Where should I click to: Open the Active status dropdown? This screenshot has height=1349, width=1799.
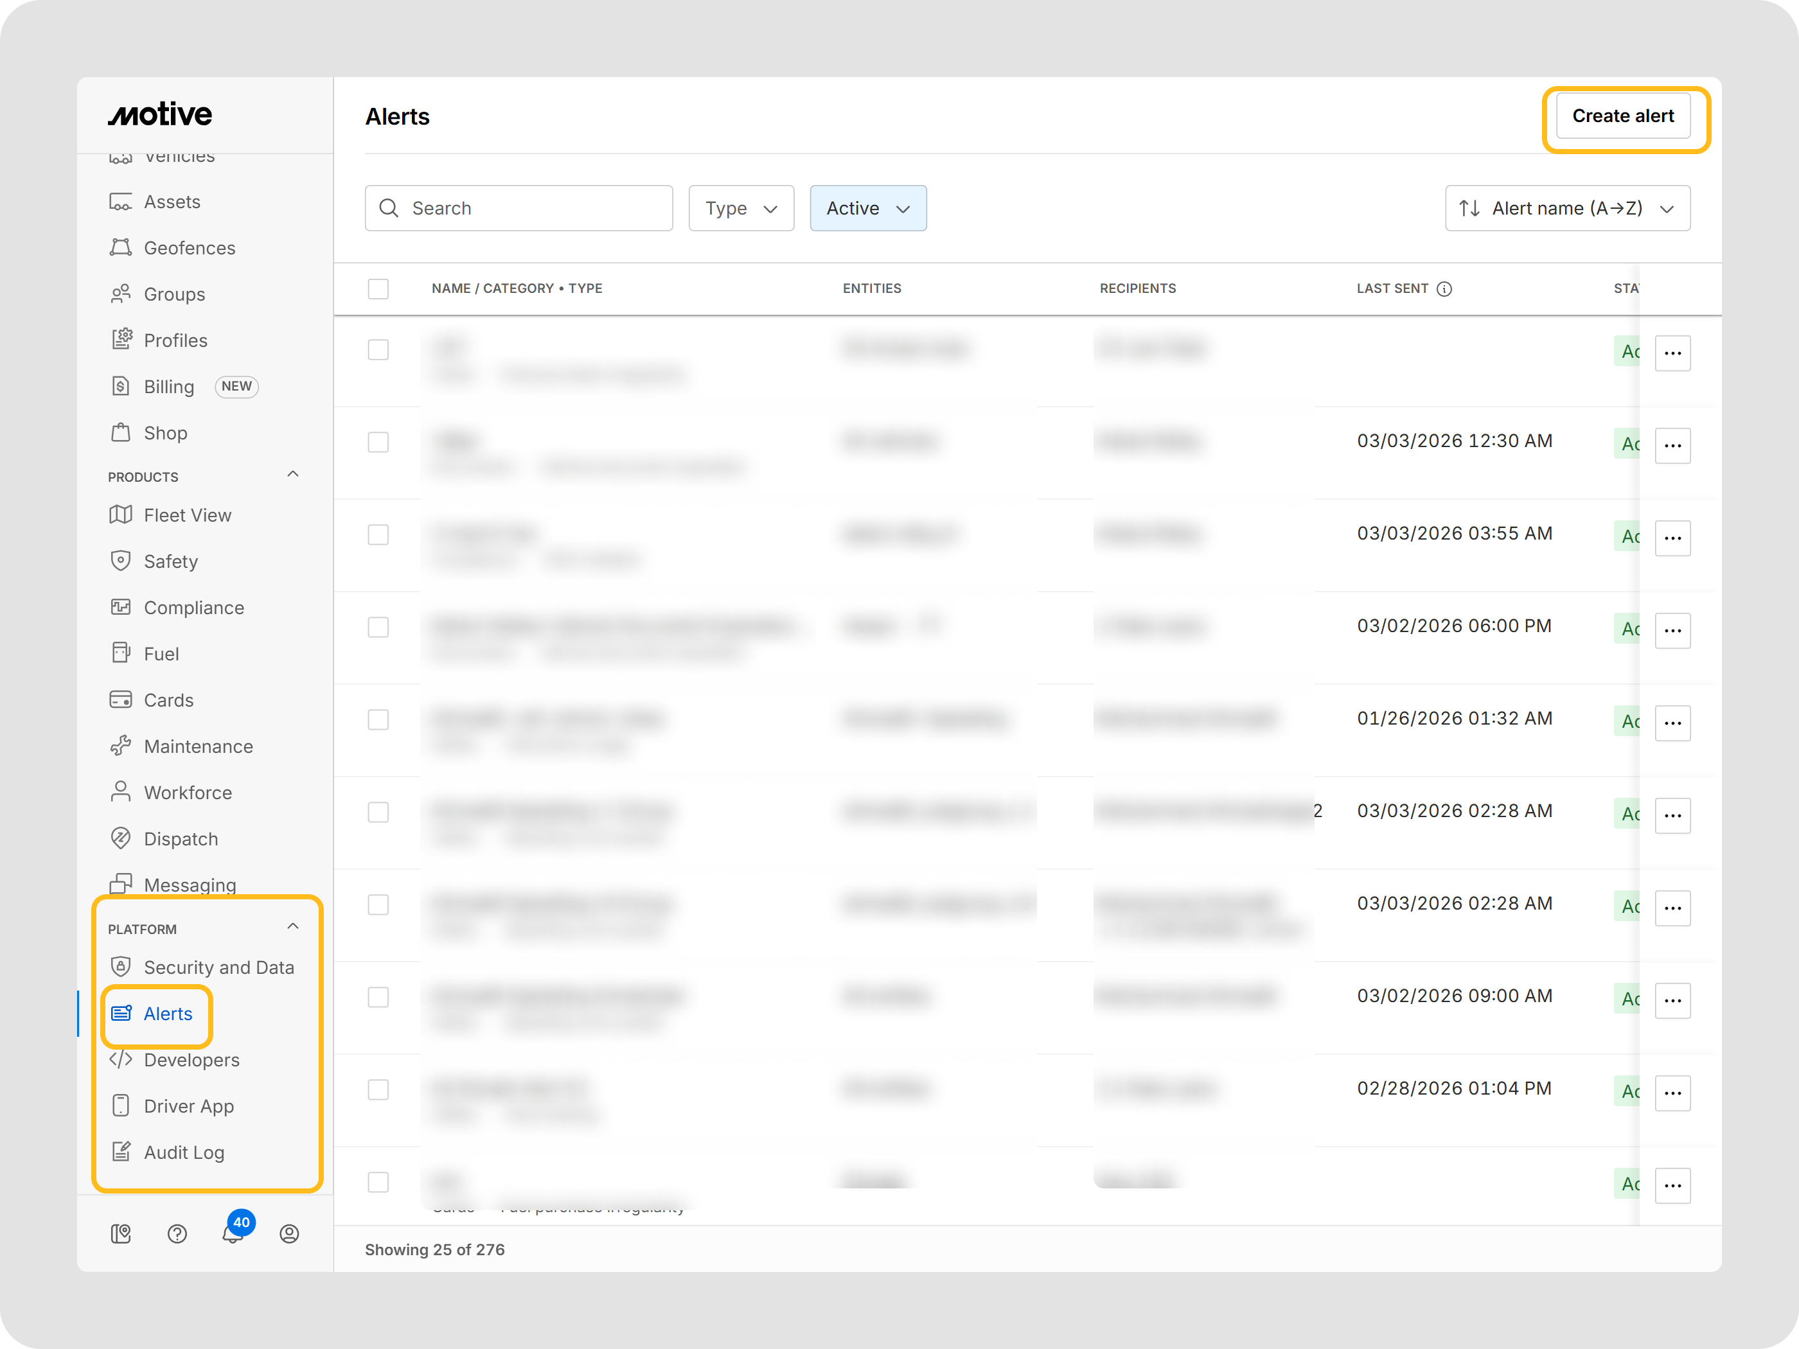coord(868,208)
